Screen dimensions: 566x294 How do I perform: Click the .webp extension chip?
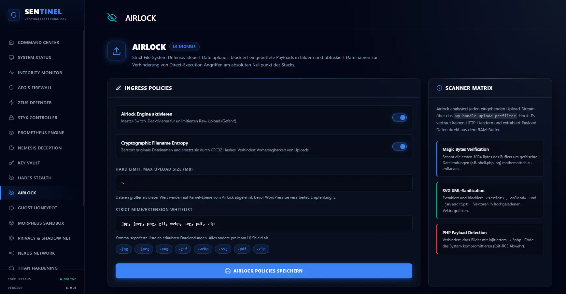pyautogui.click(x=203, y=249)
